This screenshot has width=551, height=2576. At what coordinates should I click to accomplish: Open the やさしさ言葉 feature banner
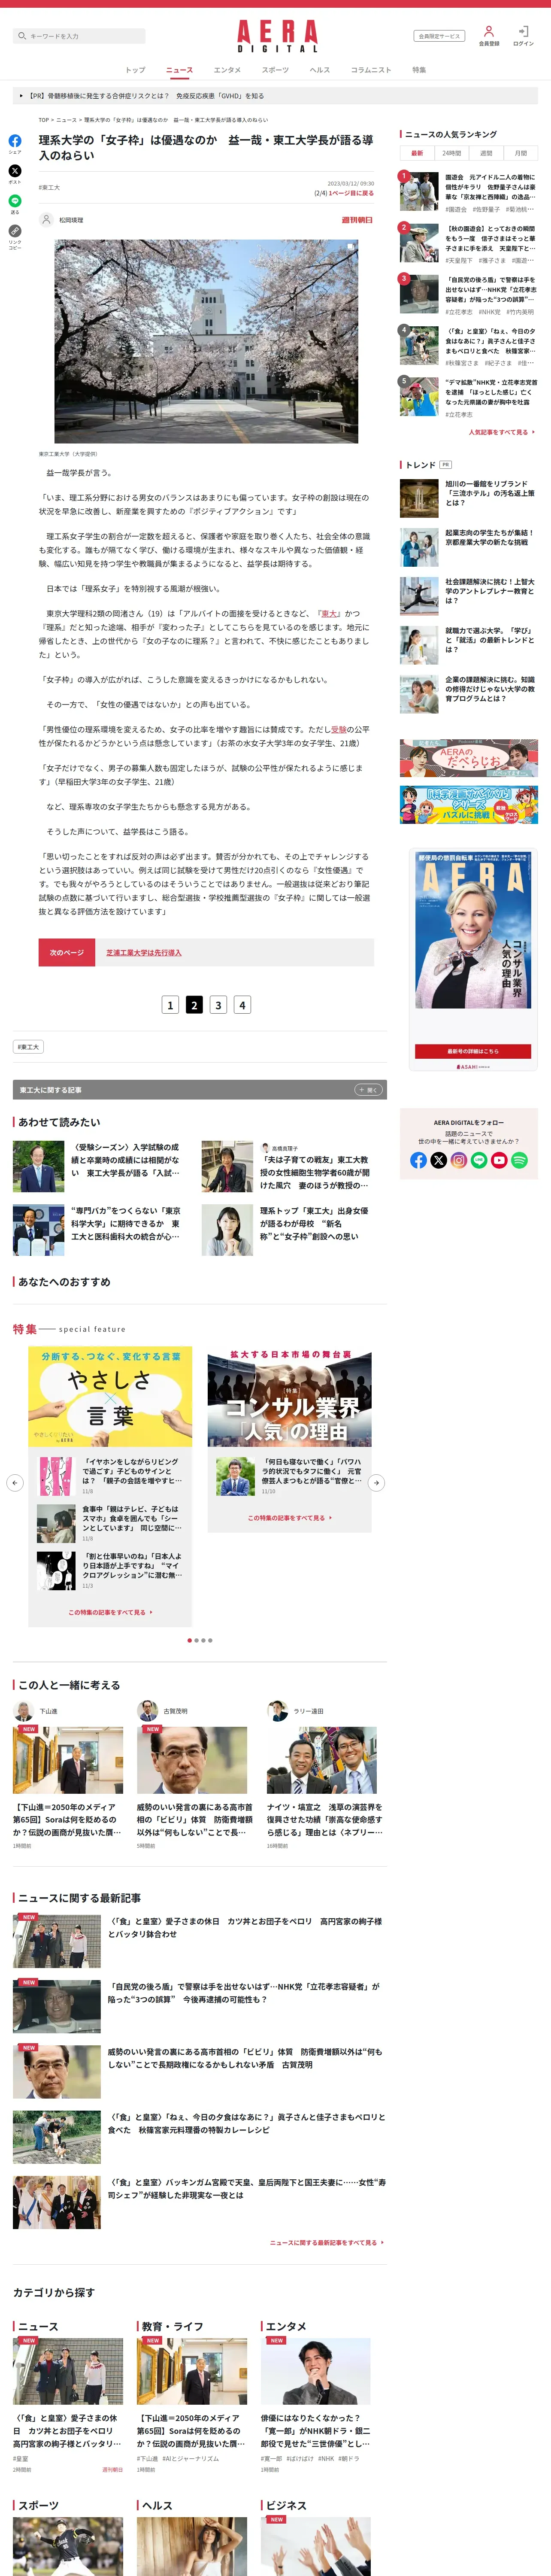click(110, 1398)
